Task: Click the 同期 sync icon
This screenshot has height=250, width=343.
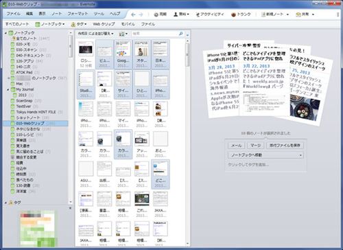Action: 156,14
